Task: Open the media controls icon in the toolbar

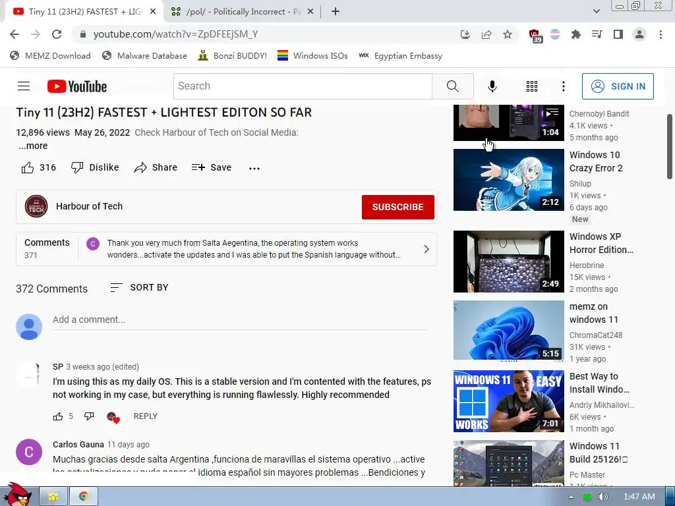Action: pyautogui.click(x=597, y=34)
